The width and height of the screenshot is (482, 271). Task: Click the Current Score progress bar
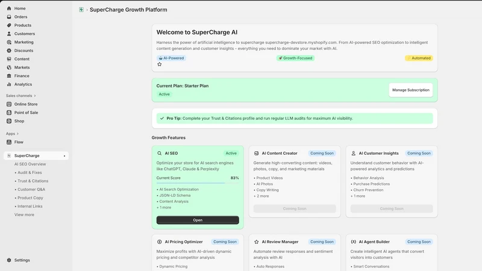[198, 183]
